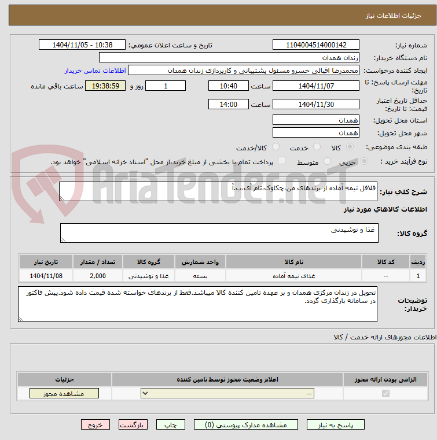Click the پاسخ به نیاز button
The width and height of the screenshot is (437, 440).
335,424
